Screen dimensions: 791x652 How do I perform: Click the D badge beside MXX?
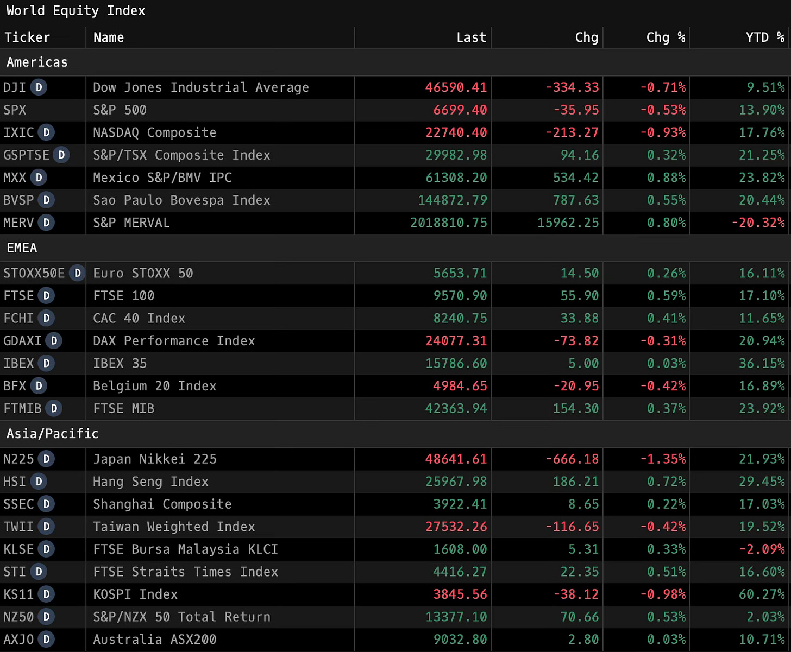[x=39, y=178]
